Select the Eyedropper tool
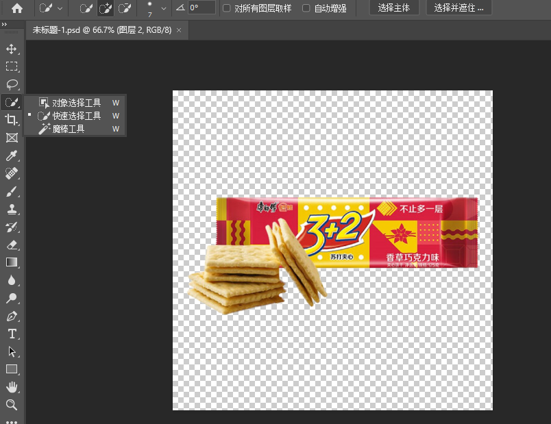 [x=12, y=155]
